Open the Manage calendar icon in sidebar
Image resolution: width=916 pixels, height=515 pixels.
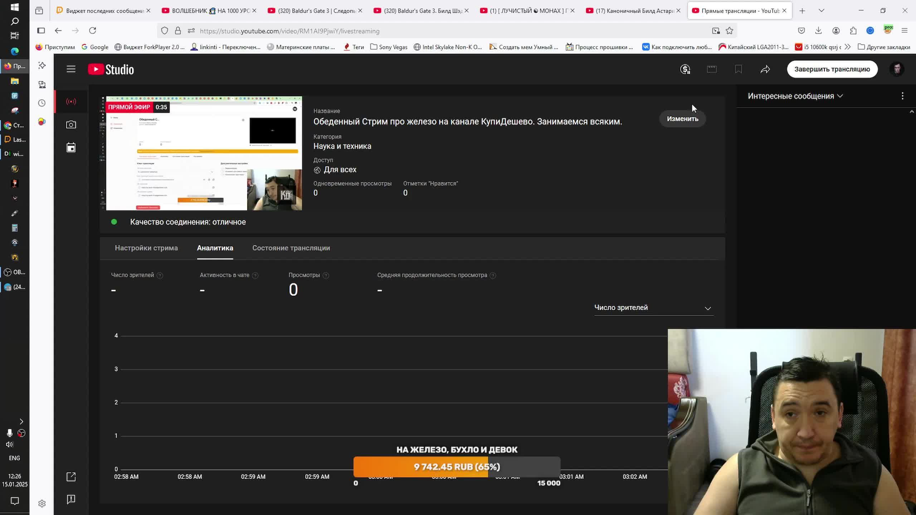coord(71,147)
